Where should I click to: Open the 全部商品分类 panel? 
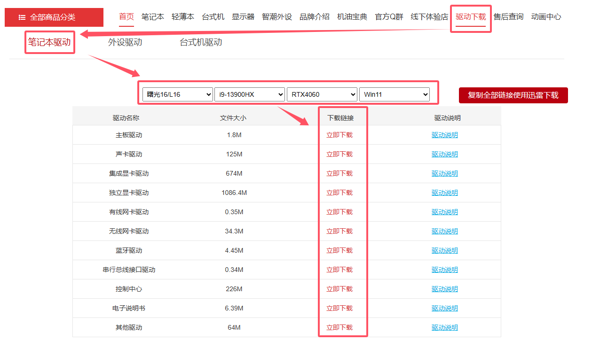point(54,17)
